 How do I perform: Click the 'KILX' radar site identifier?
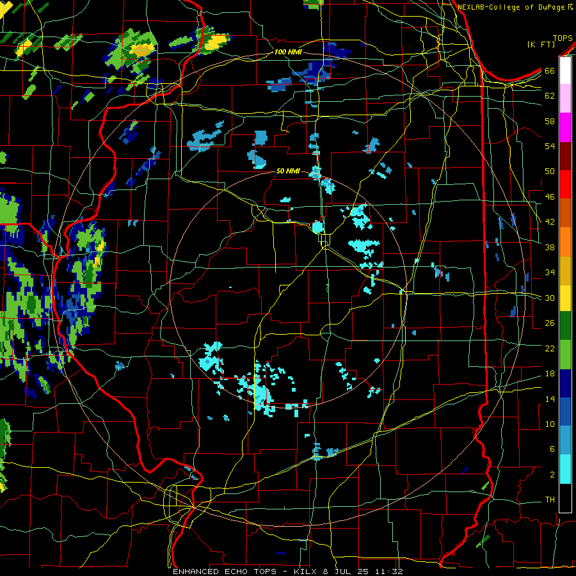(307, 572)
